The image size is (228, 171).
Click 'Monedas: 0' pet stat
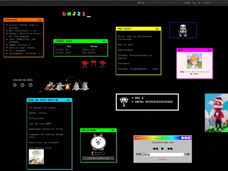point(100,152)
